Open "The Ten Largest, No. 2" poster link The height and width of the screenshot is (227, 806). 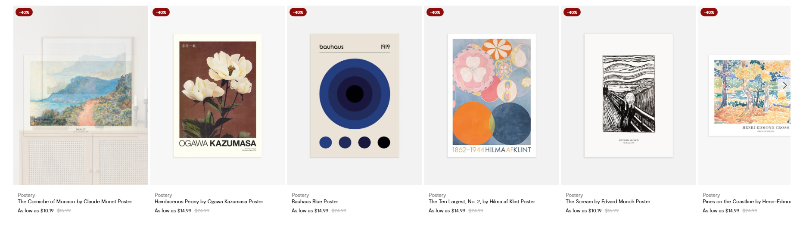(482, 202)
